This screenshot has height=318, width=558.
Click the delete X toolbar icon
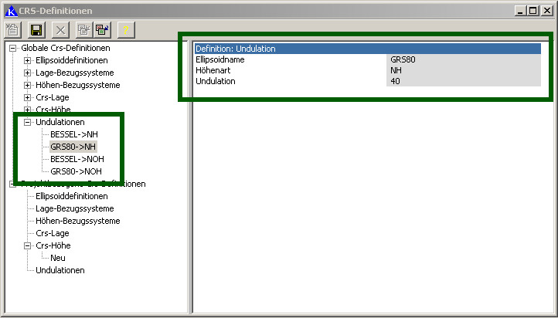pos(61,29)
